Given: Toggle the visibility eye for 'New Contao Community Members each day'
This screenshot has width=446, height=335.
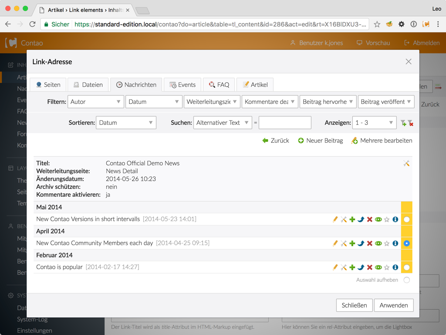Looking at the screenshot, I should [378, 243].
